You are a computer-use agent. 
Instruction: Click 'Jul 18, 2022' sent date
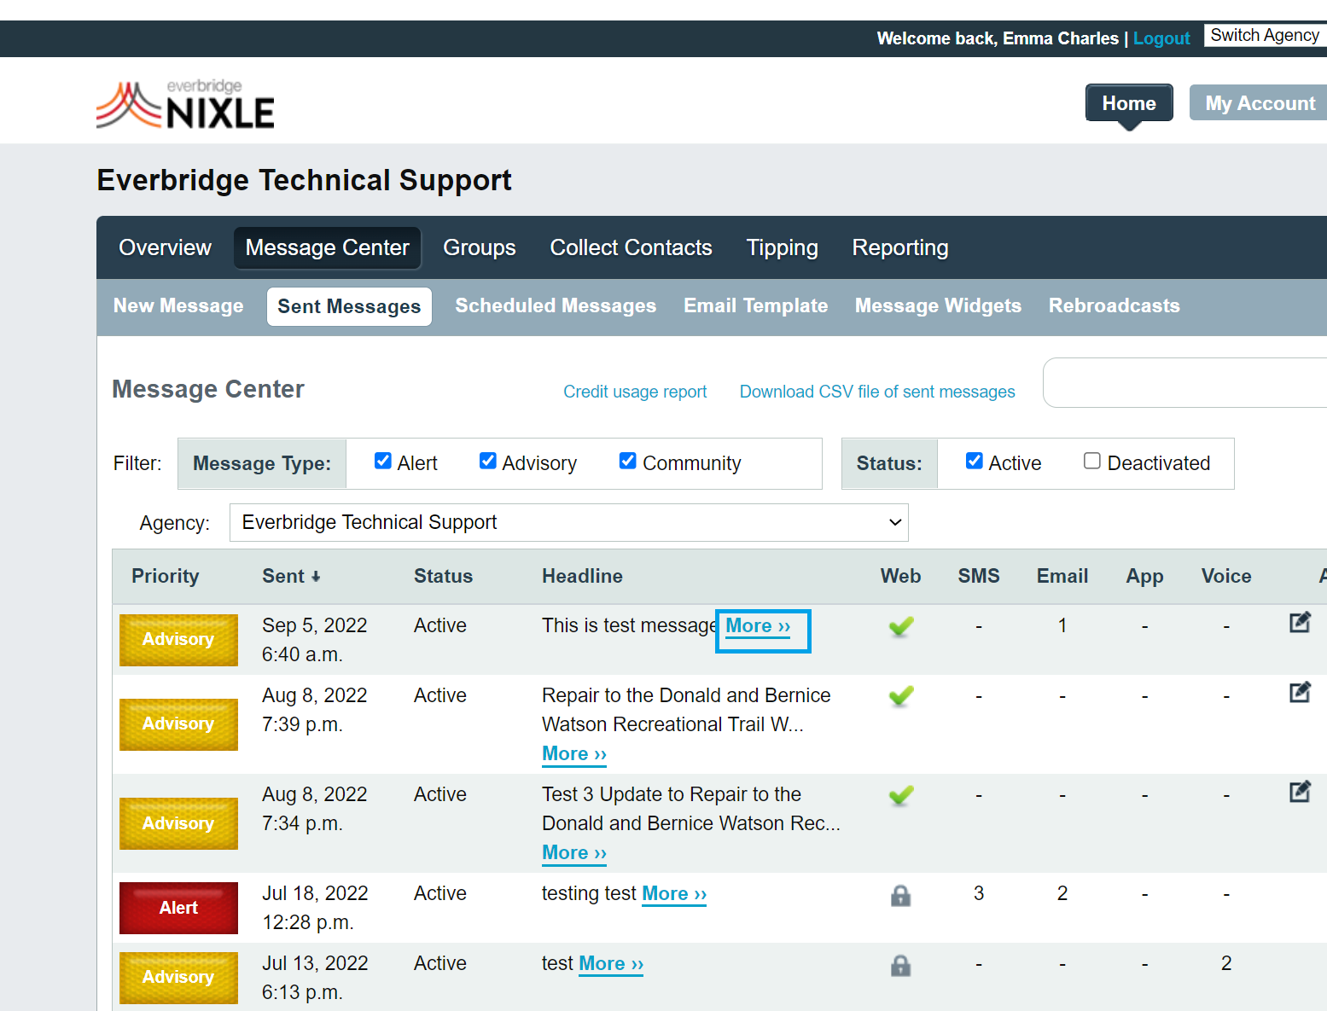(315, 893)
